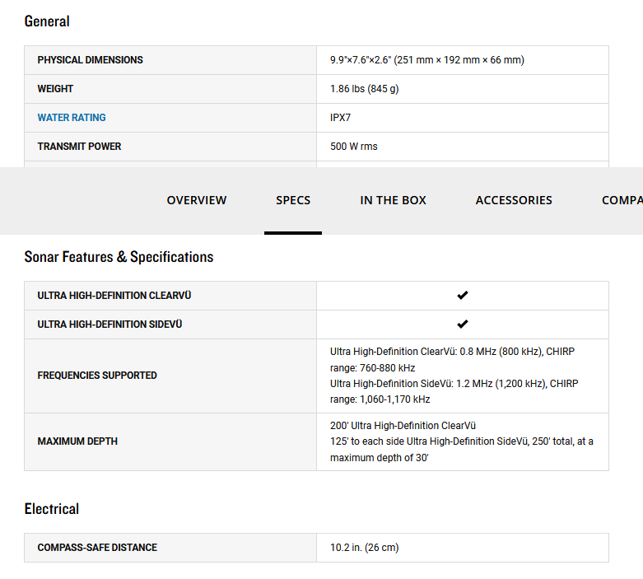Viewport: 643px width, 579px height.
Task: Click the Weight row label
Action: click(55, 89)
